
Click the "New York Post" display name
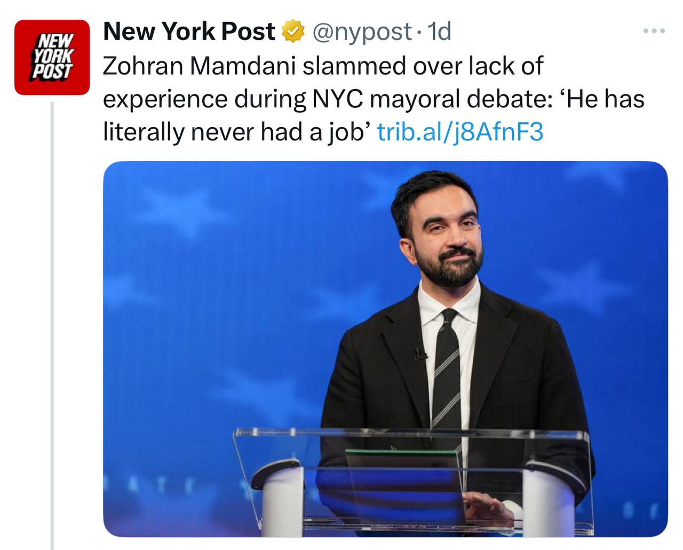(189, 32)
